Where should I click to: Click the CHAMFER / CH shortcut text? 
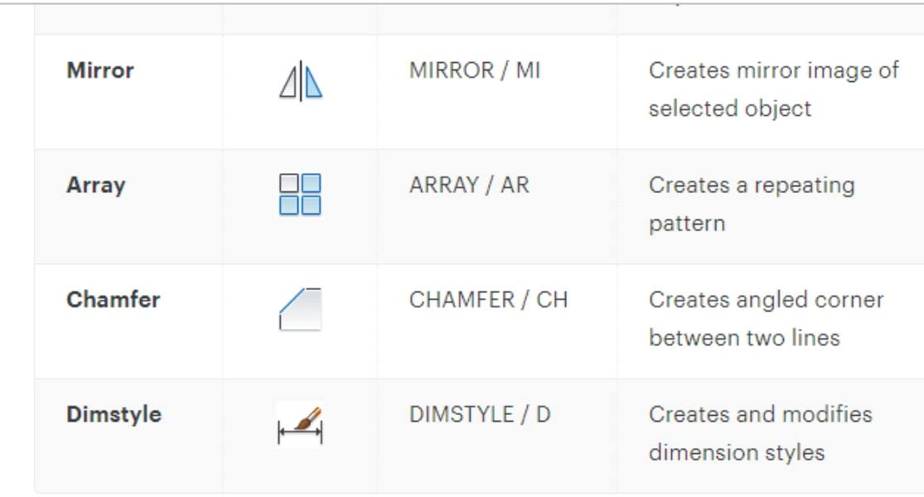coord(488,301)
